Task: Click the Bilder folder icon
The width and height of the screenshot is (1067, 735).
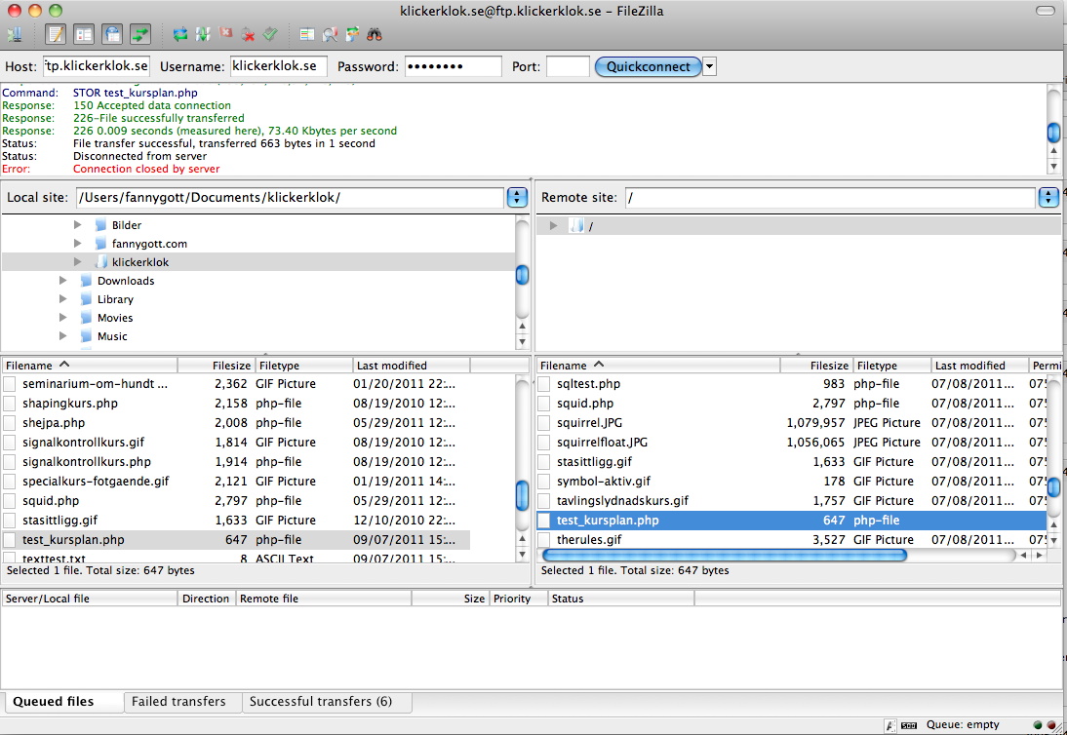Action: point(100,225)
